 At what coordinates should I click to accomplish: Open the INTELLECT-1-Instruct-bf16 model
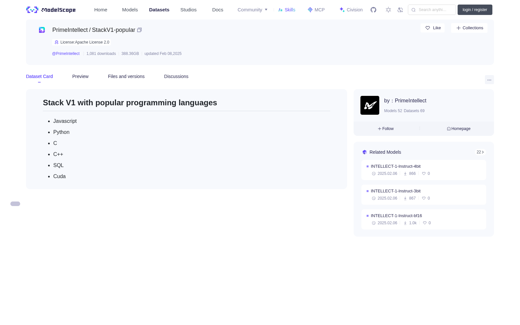(396, 216)
